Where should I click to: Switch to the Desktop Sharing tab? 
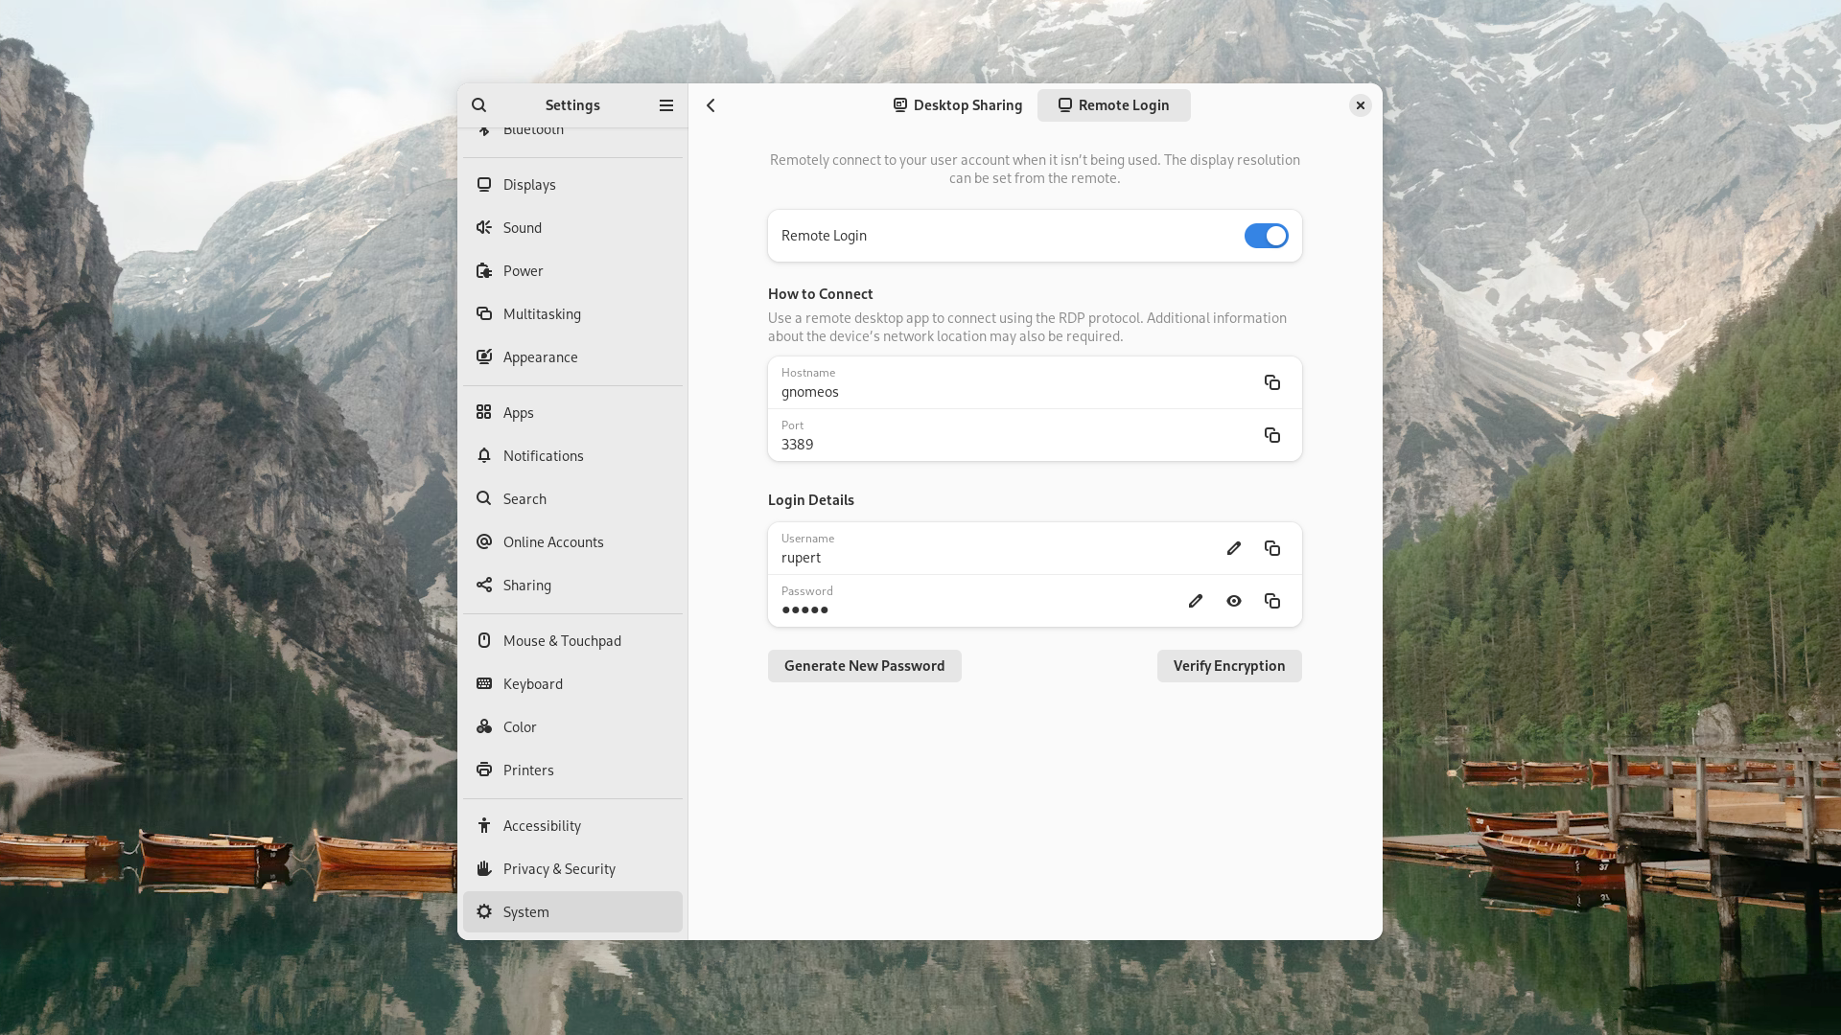pyautogui.click(x=958, y=105)
